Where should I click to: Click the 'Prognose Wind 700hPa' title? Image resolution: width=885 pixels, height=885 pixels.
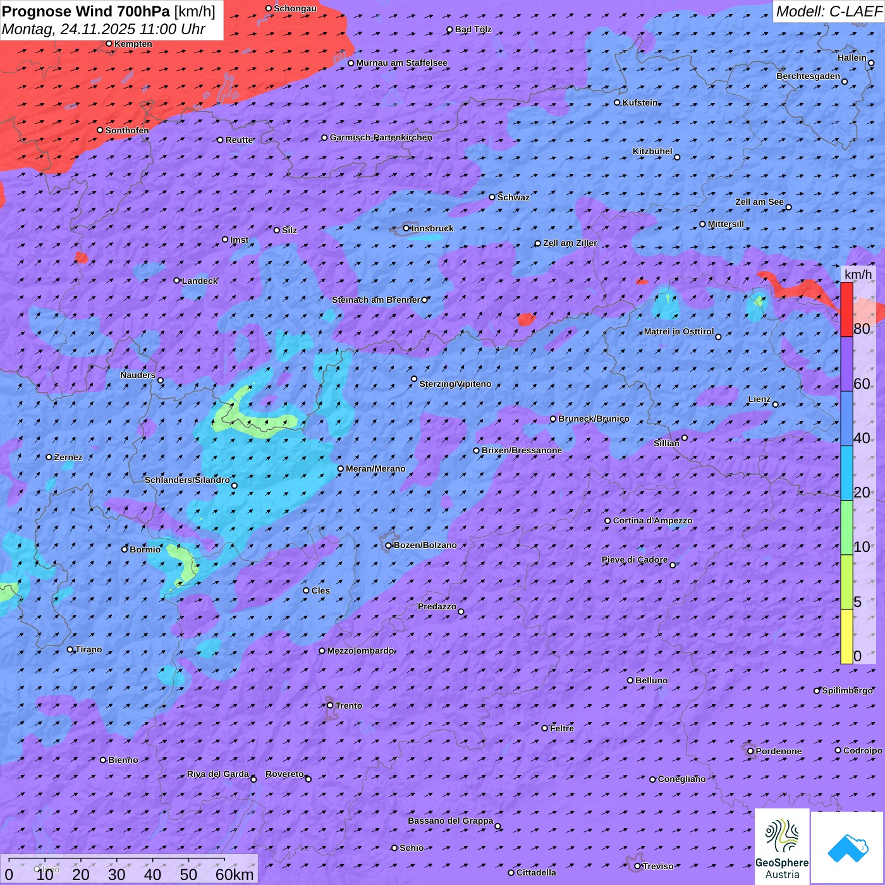coord(87,11)
